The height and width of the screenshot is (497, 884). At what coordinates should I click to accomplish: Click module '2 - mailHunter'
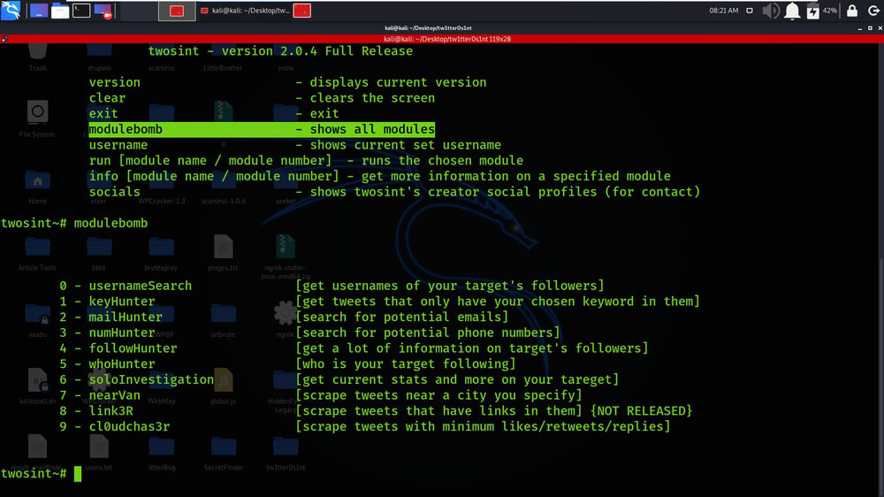111,317
